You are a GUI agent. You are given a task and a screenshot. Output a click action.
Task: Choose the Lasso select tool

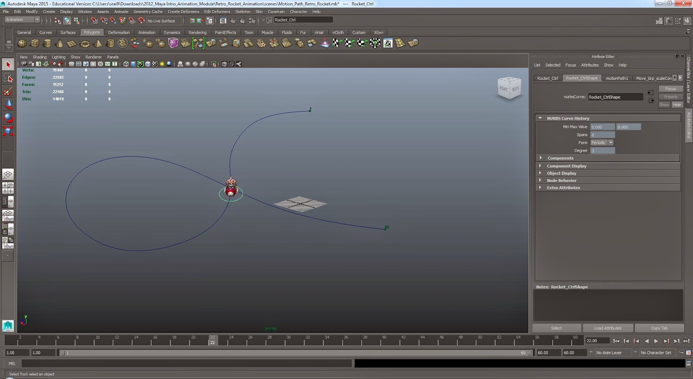coord(8,78)
